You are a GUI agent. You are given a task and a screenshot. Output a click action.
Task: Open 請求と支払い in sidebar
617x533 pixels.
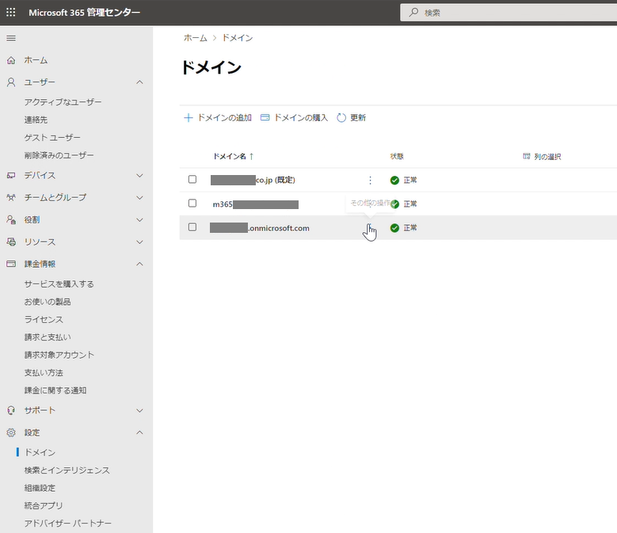(x=48, y=337)
